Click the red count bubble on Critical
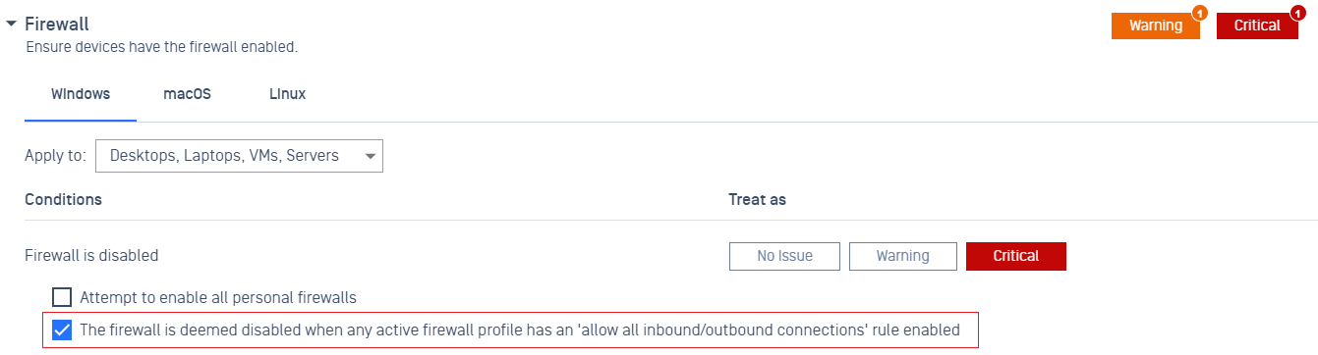The image size is (1318, 355). click(x=1297, y=13)
